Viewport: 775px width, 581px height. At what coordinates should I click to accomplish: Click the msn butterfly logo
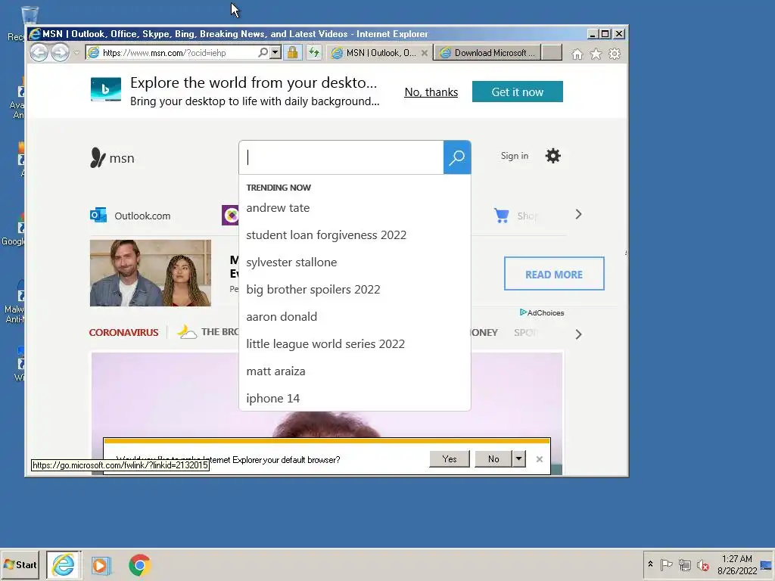point(112,158)
